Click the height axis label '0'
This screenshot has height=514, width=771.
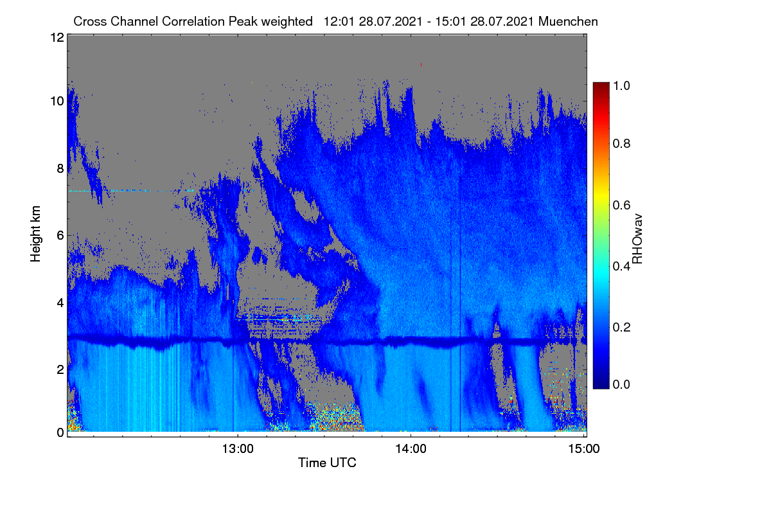coord(60,432)
